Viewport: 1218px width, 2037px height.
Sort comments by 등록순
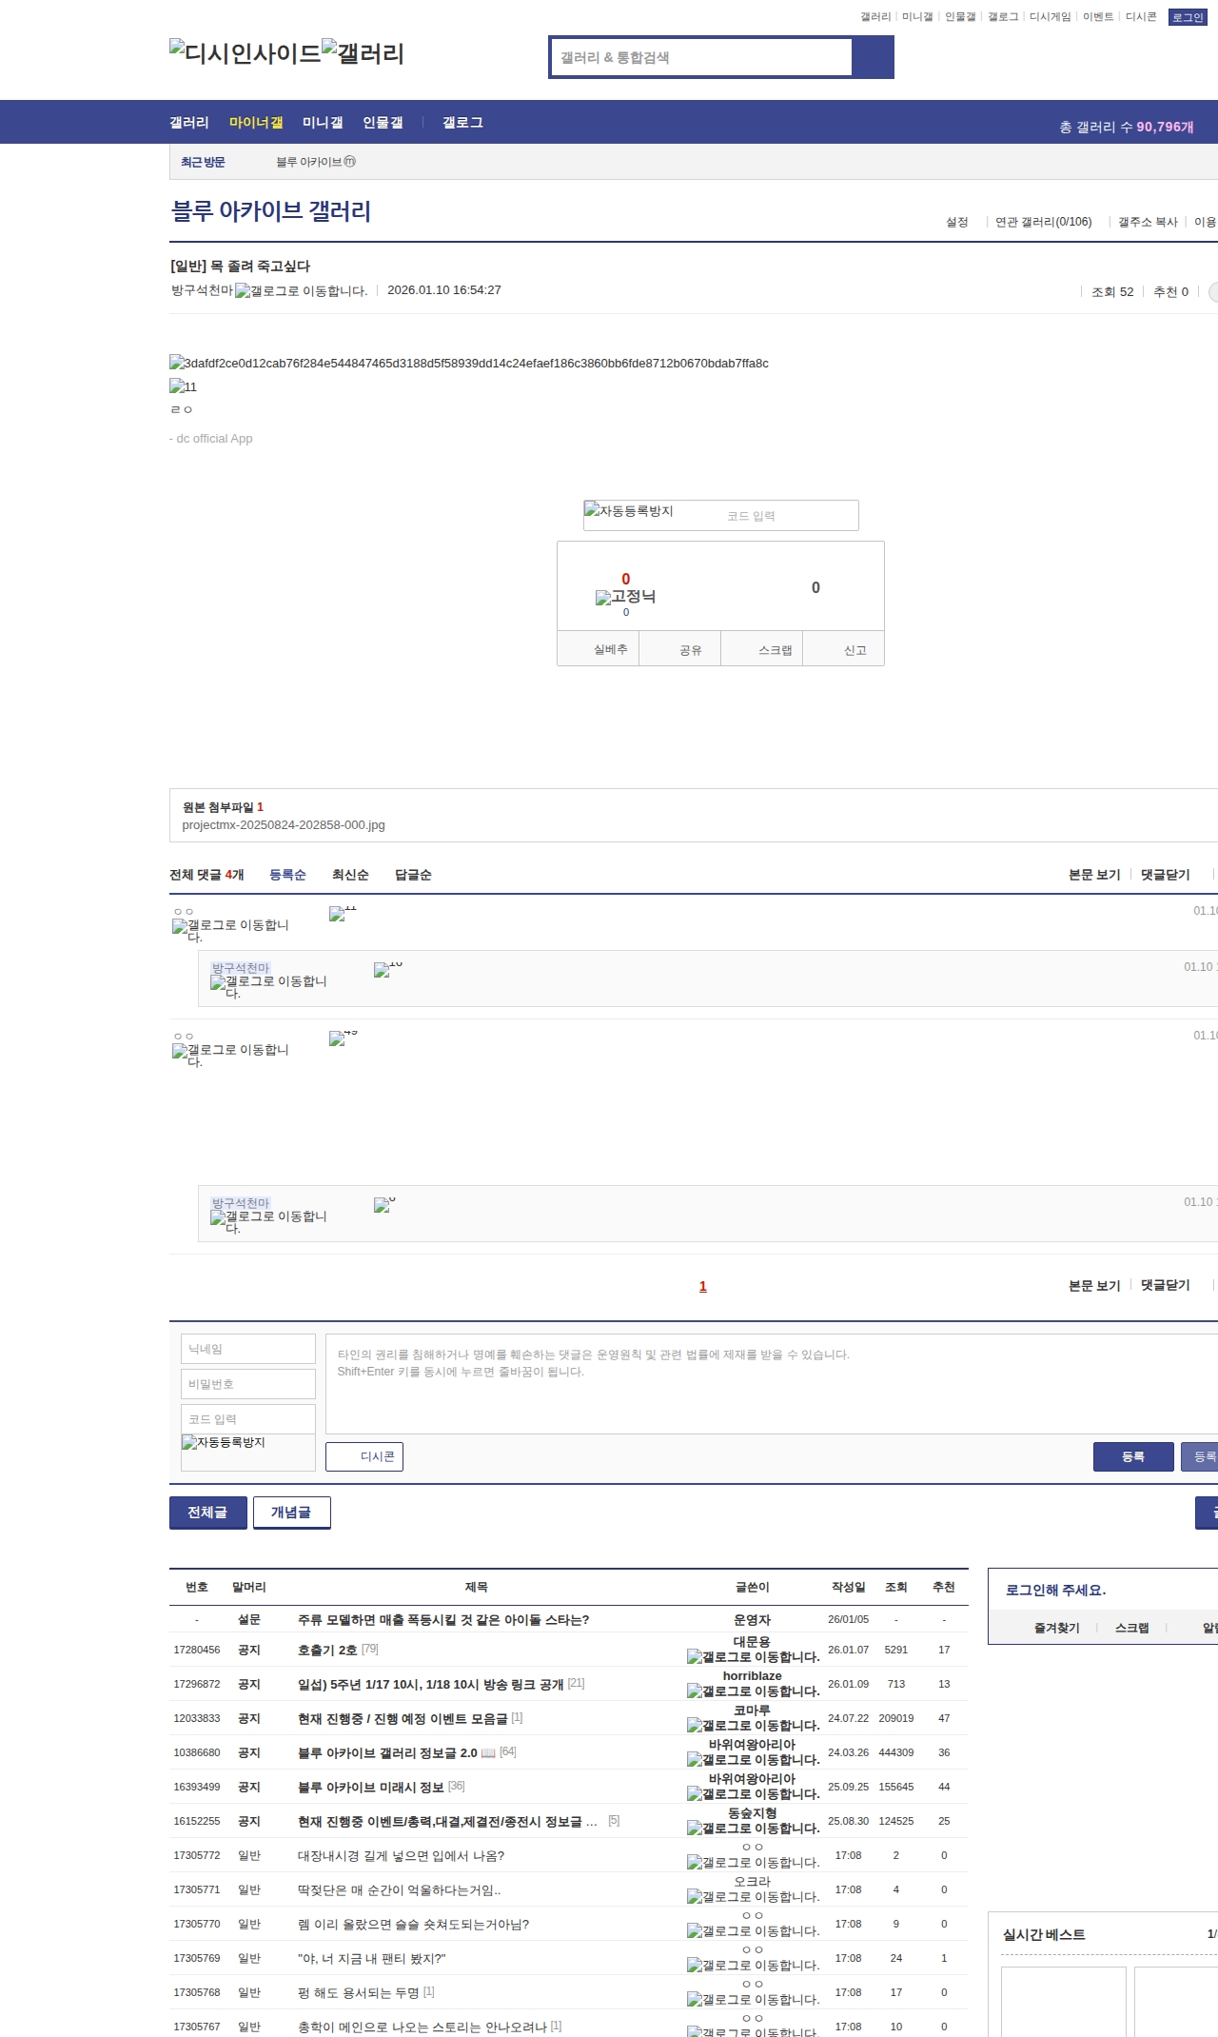287,875
